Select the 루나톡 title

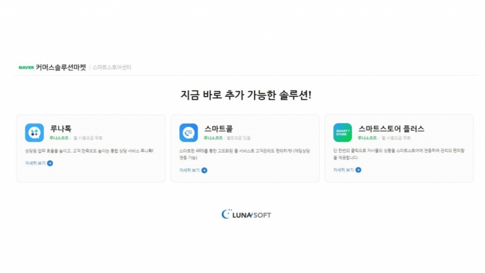[61, 128]
